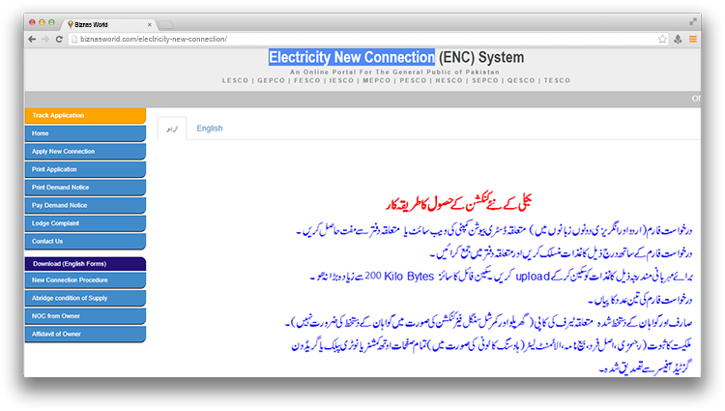Reload the page with the refresh icon
This screenshot has height=411, width=725.
pyautogui.click(x=60, y=39)
